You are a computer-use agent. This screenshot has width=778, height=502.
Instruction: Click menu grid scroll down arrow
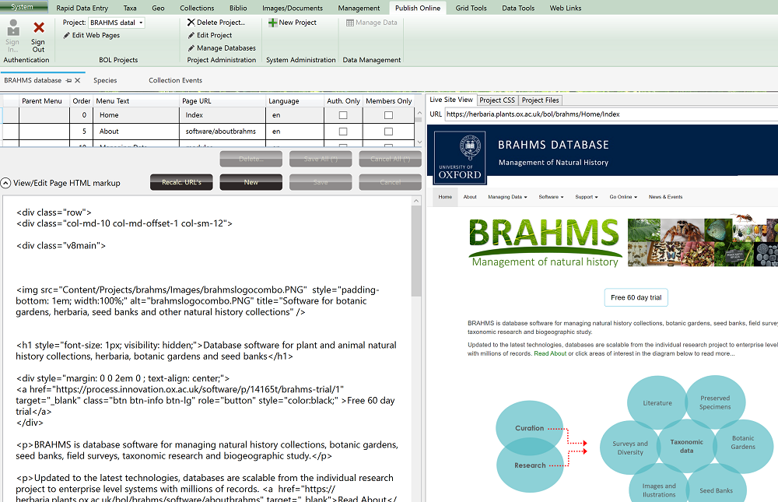[x=419, y=142]
